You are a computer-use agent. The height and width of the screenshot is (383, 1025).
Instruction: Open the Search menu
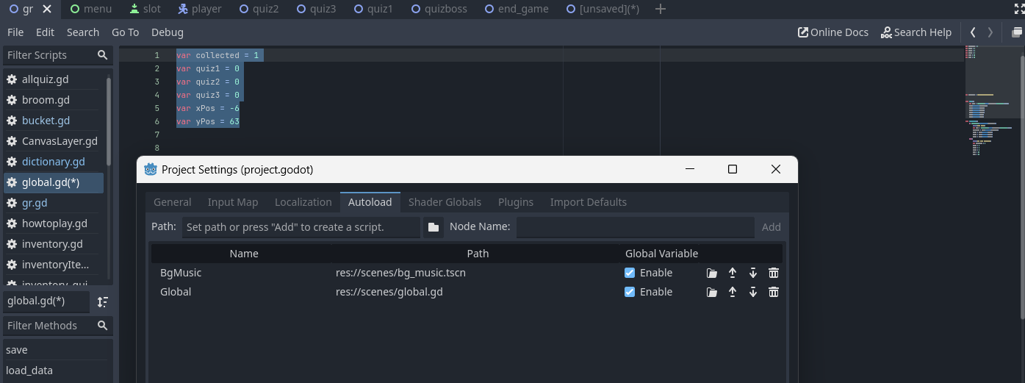click(83, 32)
